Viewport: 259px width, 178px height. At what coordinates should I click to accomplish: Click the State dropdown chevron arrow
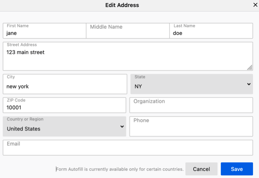249,84
